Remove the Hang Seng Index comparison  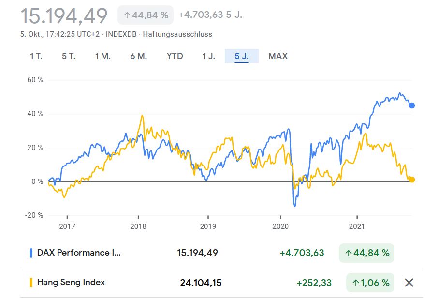409,282
